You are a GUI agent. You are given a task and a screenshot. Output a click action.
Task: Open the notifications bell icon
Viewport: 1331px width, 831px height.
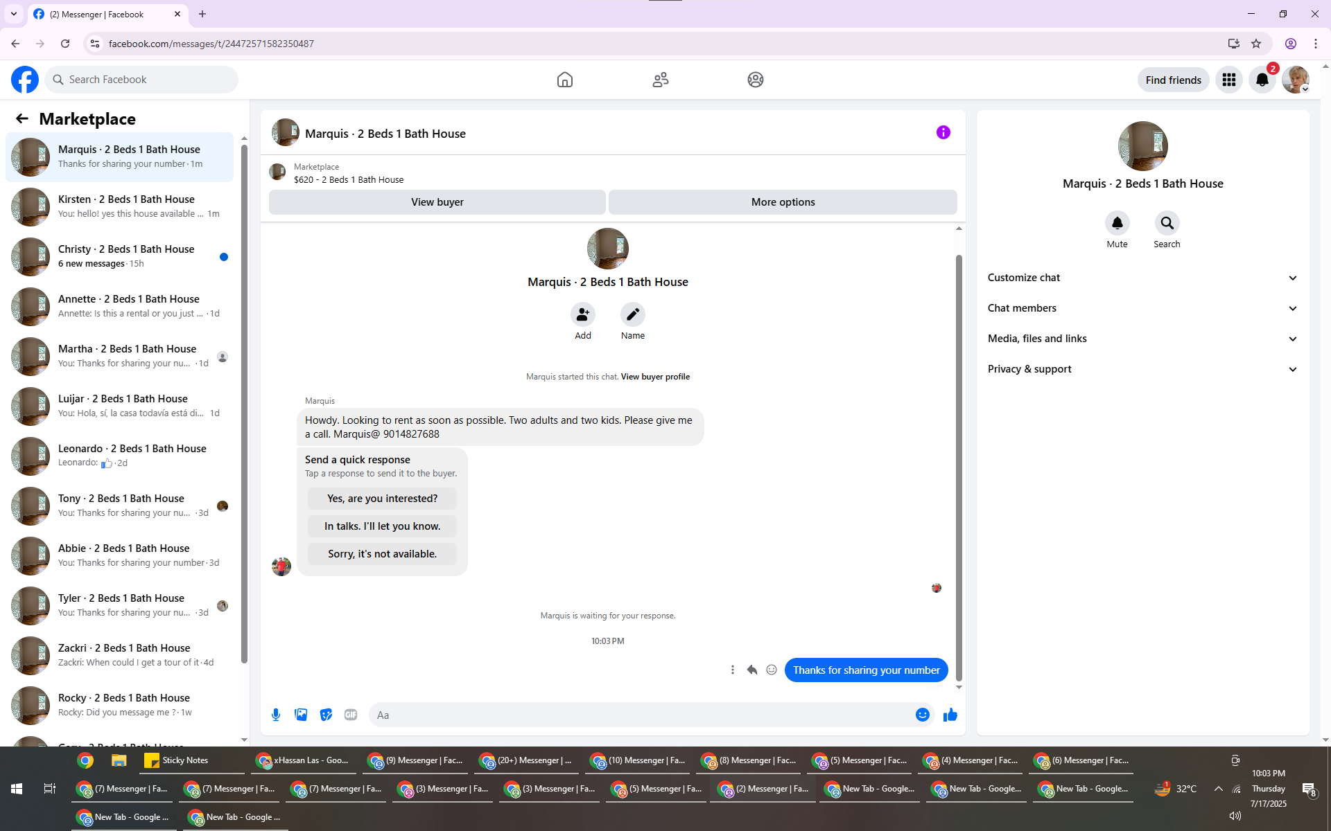pyautogui.click(x=1262, y=80)
